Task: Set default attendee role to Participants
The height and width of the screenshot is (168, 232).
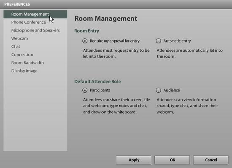Action: pos(85,90)
